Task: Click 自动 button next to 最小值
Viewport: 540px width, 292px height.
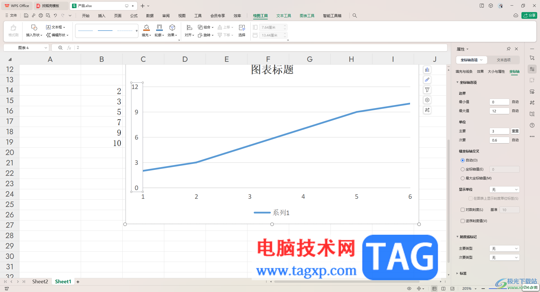Action: tap(515, 102)
